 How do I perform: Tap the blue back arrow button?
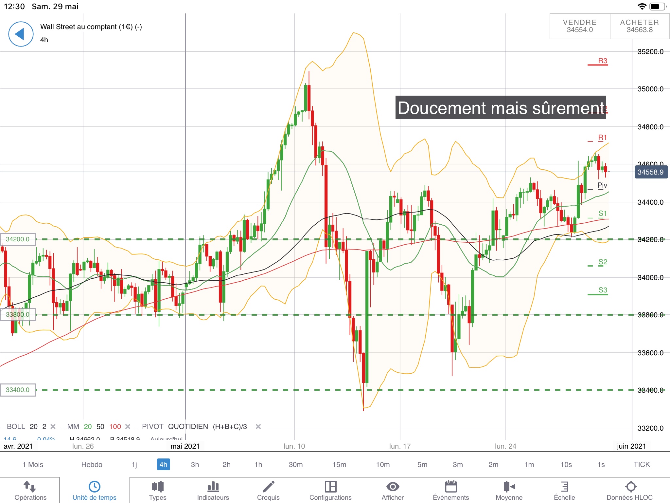pyautogui.click(x=21, y=34)
